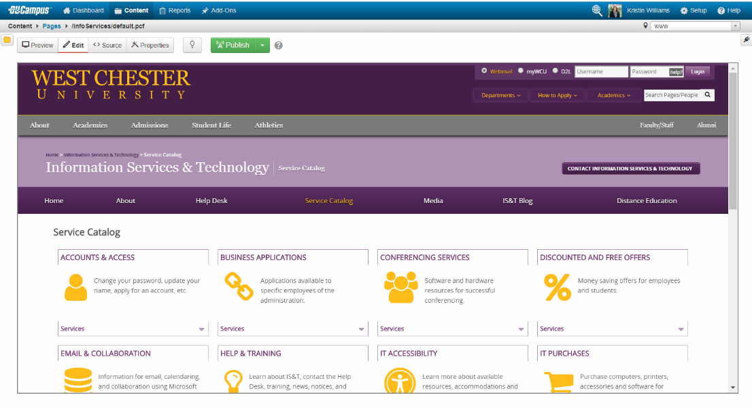Viewport: 752px width, 408px height.
Task: Open the gadgets plug icon at right edge
Action: 746,40
